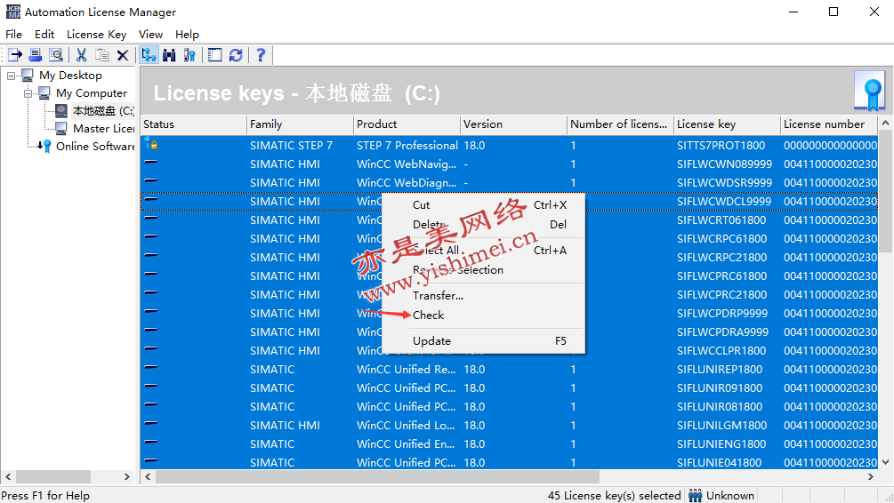The height and width of the screenshot is (503, 894).
Task: Click the license key search toolbar icon
Action: (189, 55)
